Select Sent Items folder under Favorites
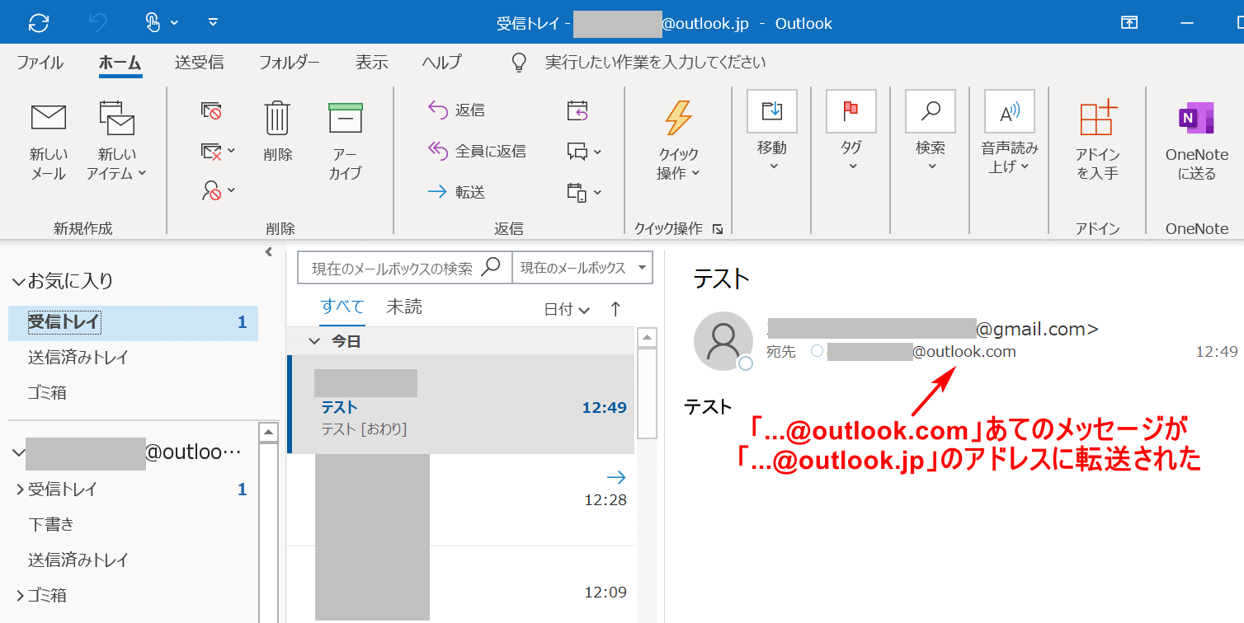The width and height of the screenshot is (1244, 623). 78,358
